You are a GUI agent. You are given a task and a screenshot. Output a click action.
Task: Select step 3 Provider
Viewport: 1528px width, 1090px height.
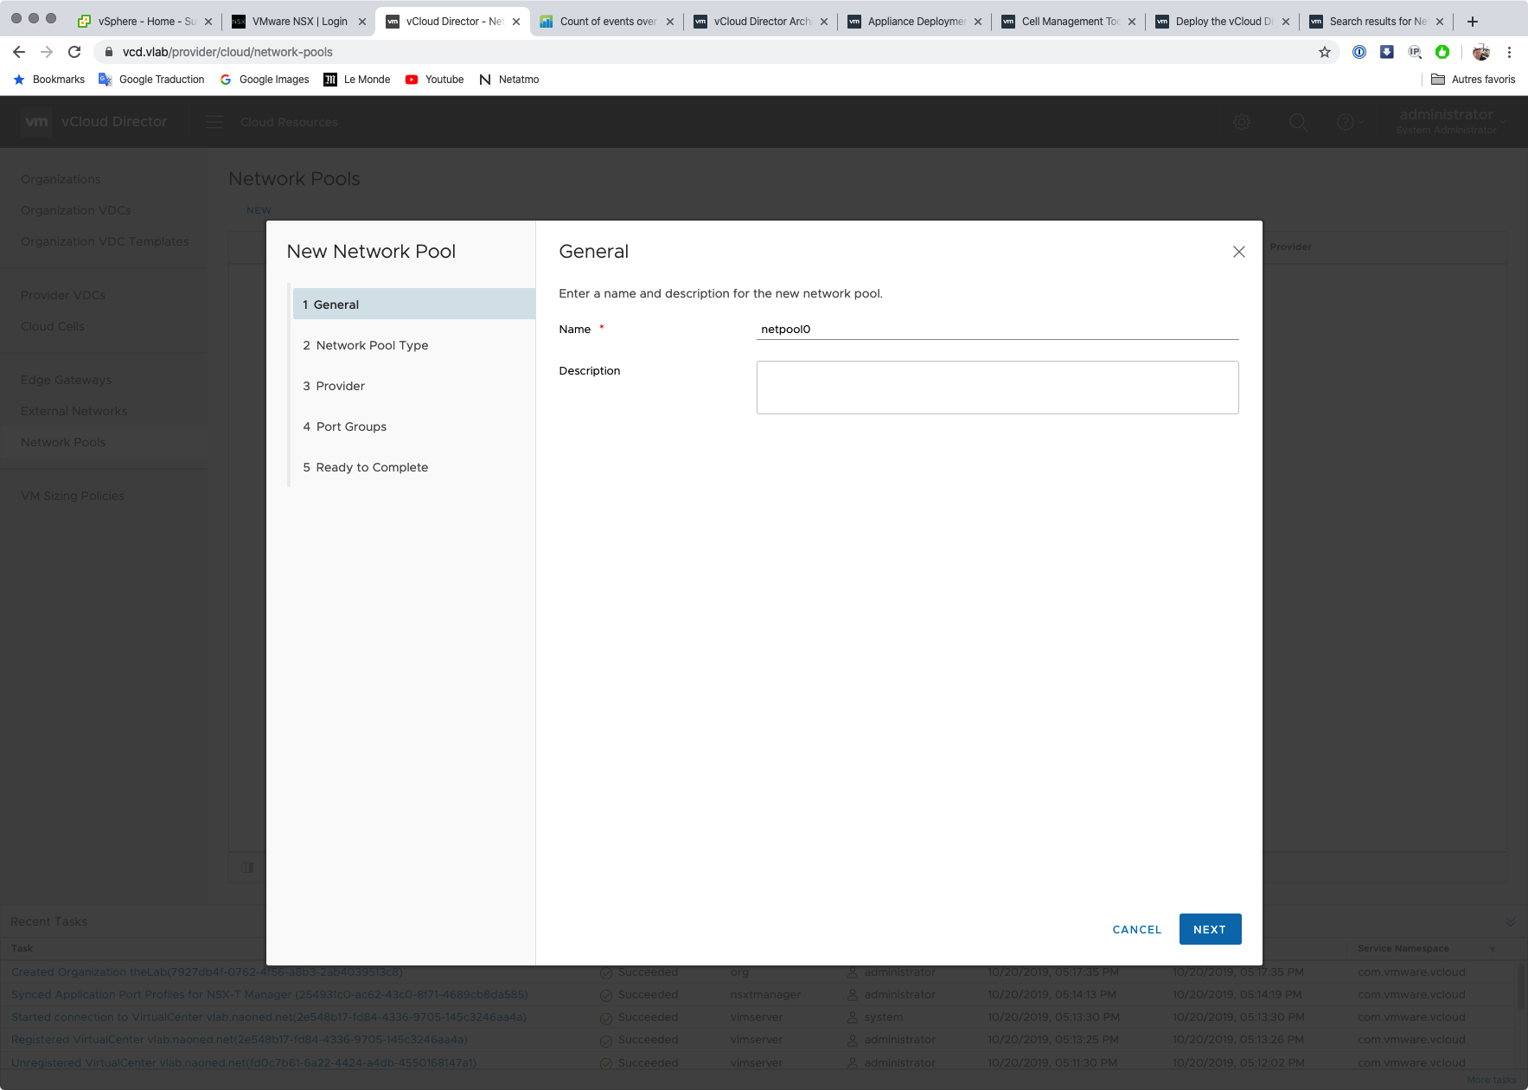(x=340, y=386)
